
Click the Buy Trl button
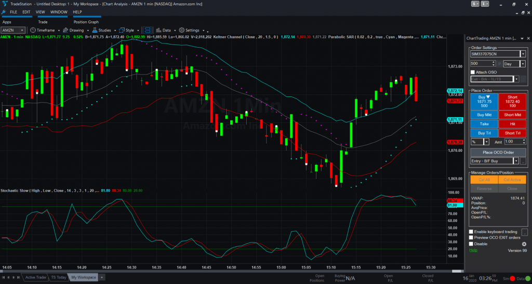click(x=484, y=133)
